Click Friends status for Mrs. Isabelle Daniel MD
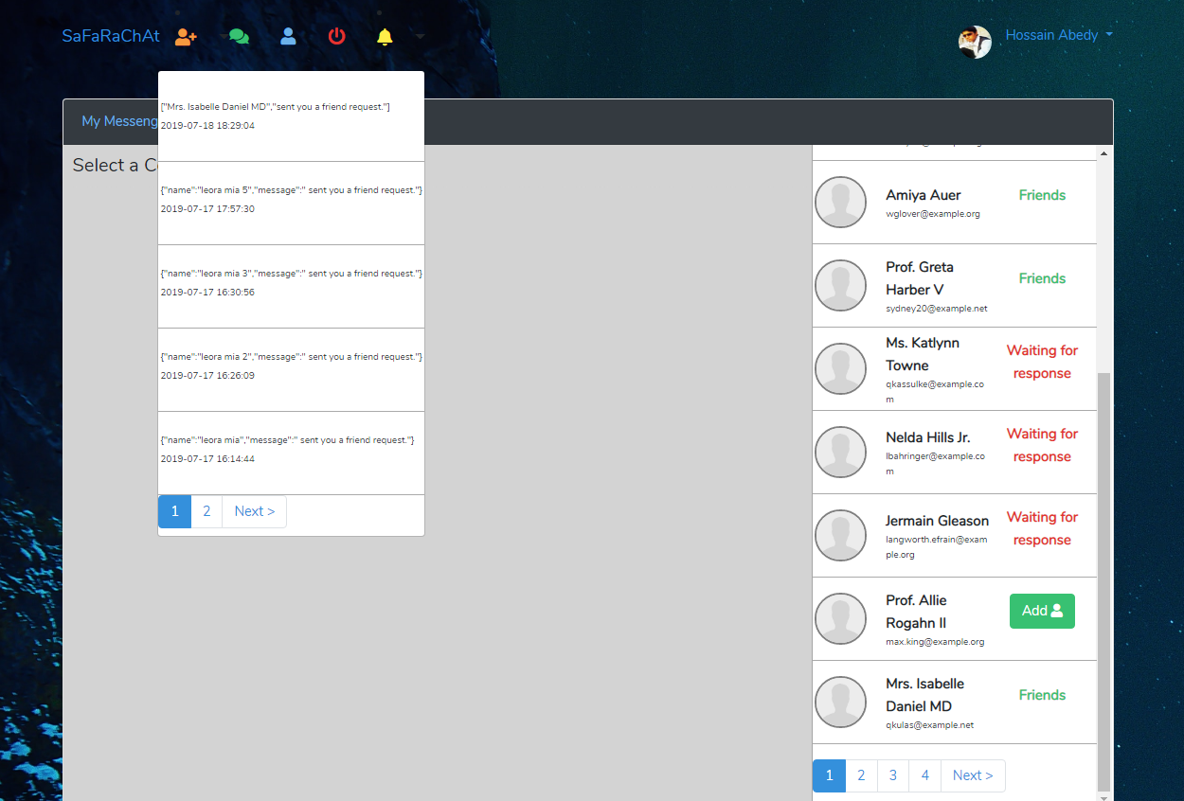This screenshot has height=801, width=1184. (1042, 695)
